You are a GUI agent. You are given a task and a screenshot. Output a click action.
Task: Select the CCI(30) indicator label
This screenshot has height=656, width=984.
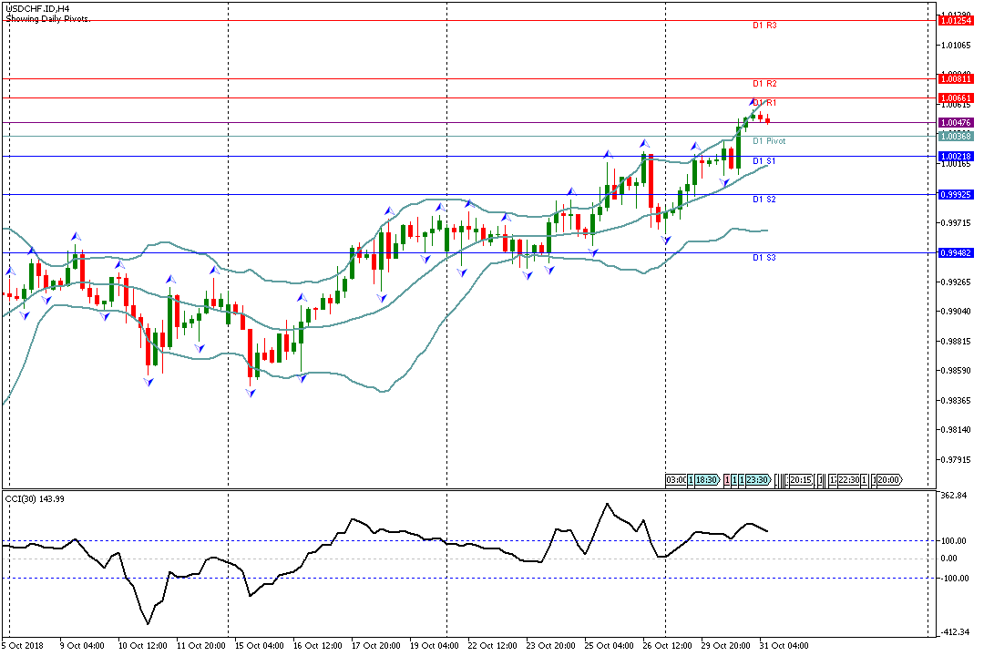[36, 498]
